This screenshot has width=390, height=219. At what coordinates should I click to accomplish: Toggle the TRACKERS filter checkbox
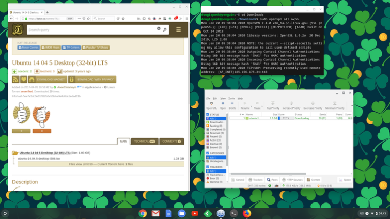[208, 167]
